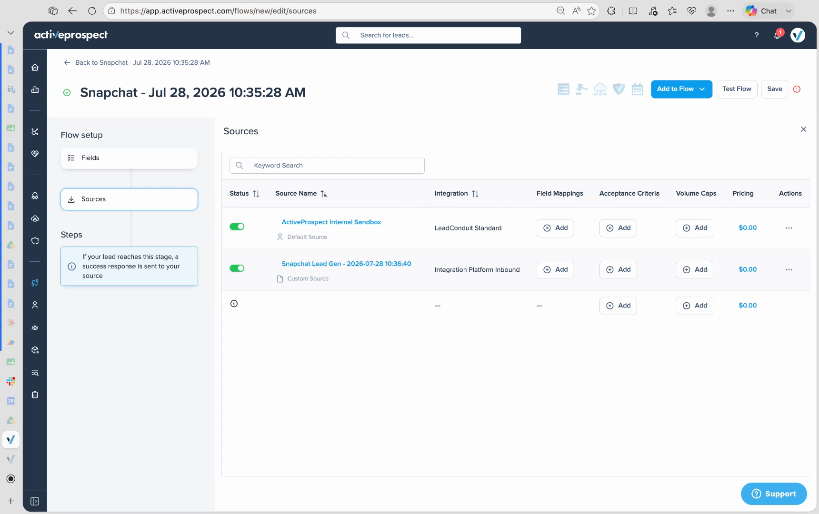Select the Sources step in Flow setup
The width and height of the screenshot is (819, 514).
click(129, 199)
